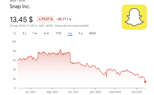This screenshot has width=154, height=95.
Task: Click the red endpoint dot on chart
Action: pyautogui.click(x=145, y=82)
